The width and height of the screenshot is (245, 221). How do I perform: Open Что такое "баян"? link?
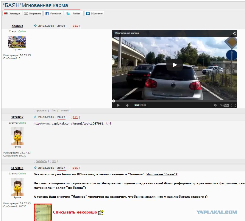click(162, 174)
